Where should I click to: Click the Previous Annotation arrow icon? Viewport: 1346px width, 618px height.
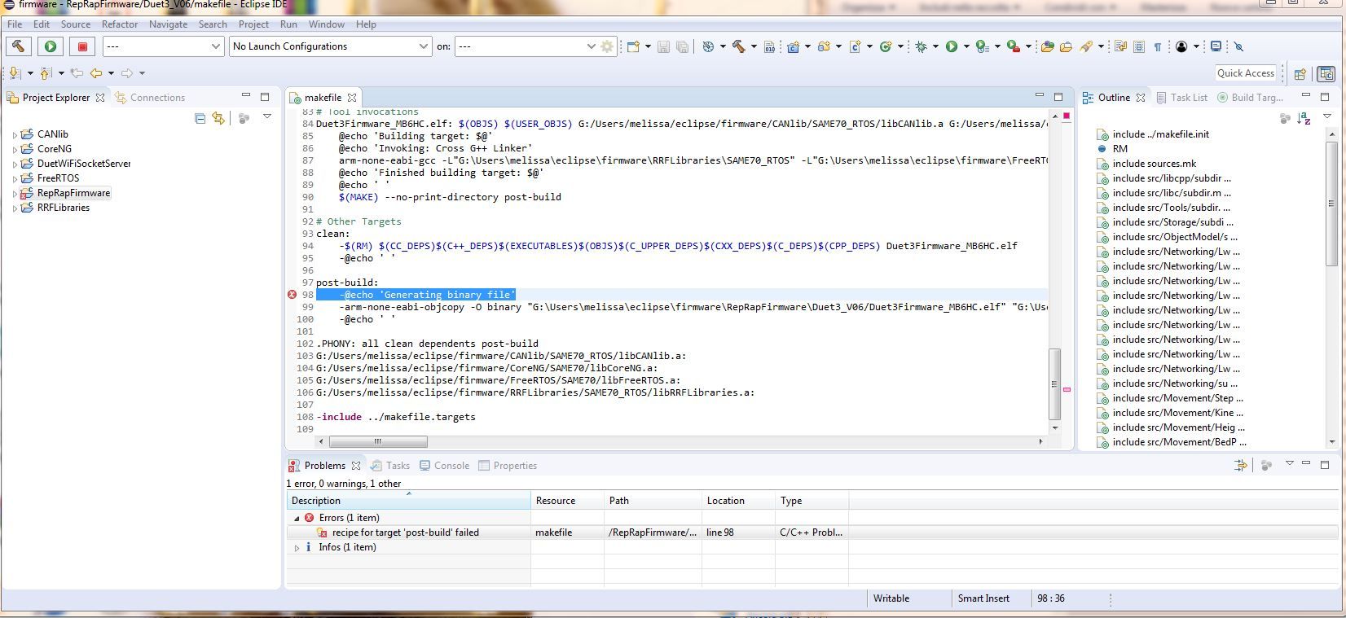[46, 73]
